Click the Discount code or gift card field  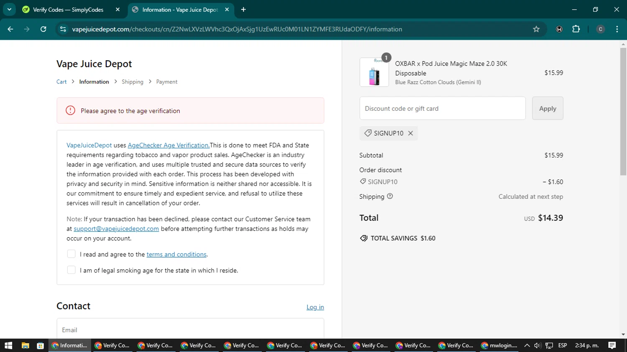[x=442, y=109]
